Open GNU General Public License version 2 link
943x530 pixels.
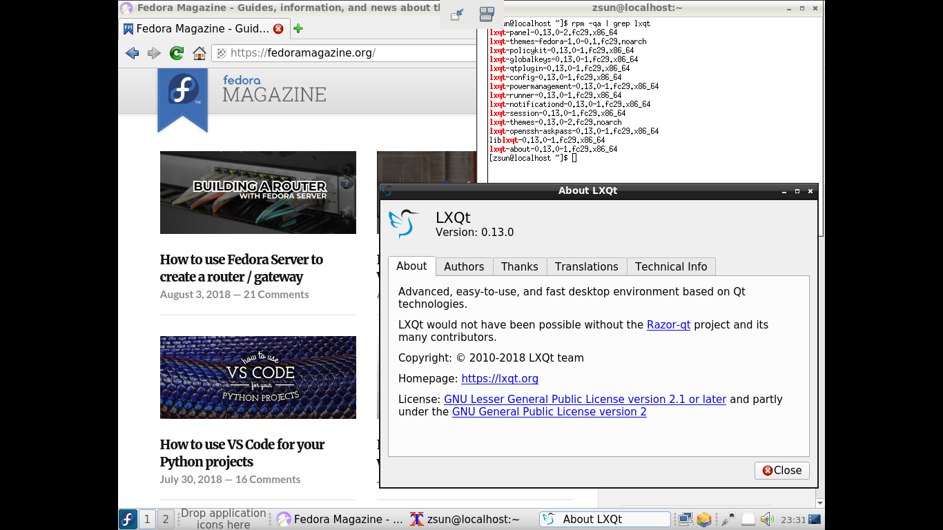coord(549,412)
